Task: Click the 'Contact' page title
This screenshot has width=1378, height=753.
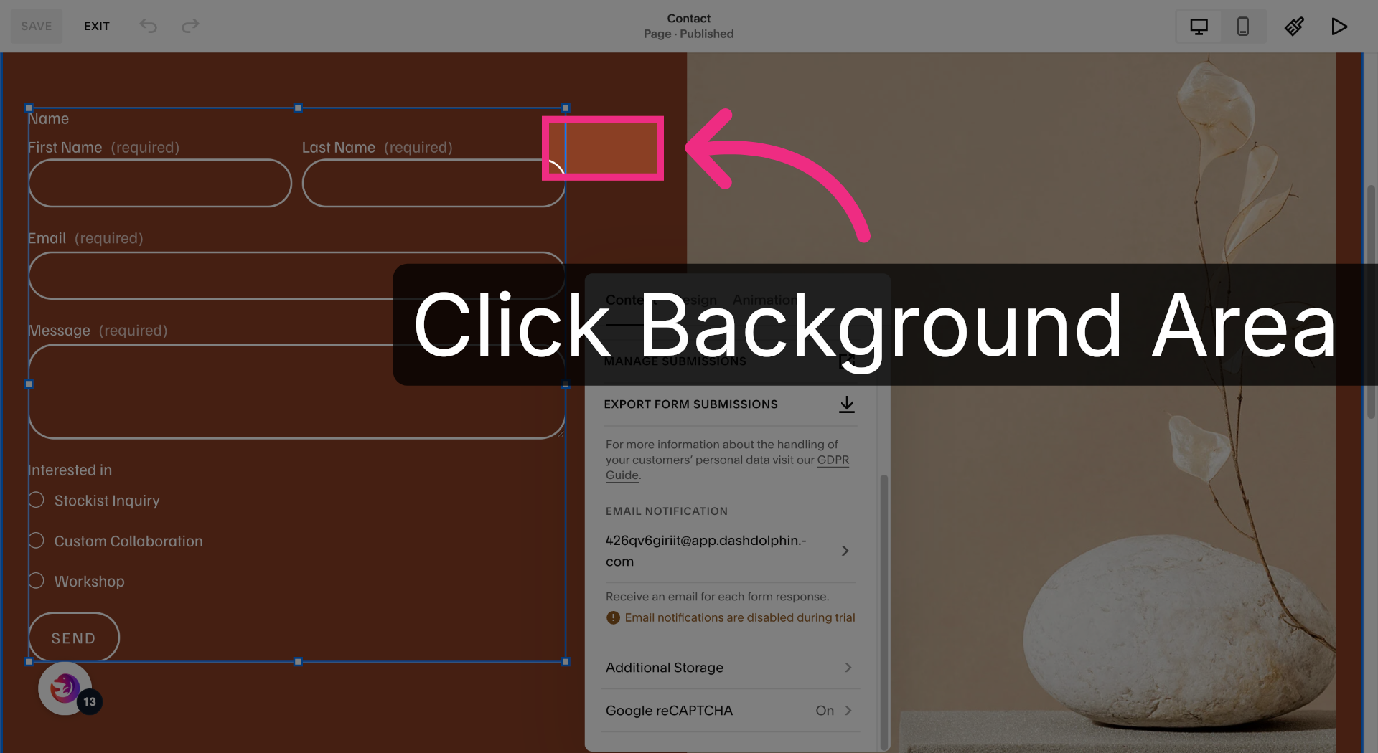Action: pyautogui.click(x=688, y=19)
